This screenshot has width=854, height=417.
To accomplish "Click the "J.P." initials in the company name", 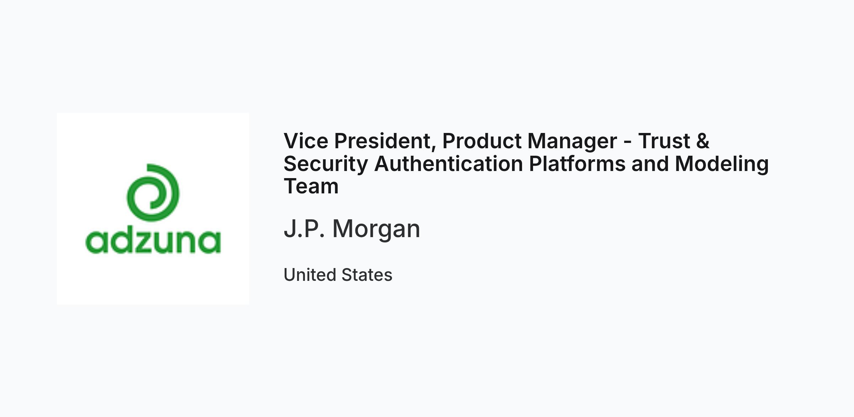I will [304, 229].
